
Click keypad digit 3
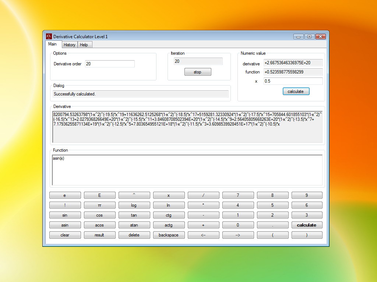click(x=307, y=215)
